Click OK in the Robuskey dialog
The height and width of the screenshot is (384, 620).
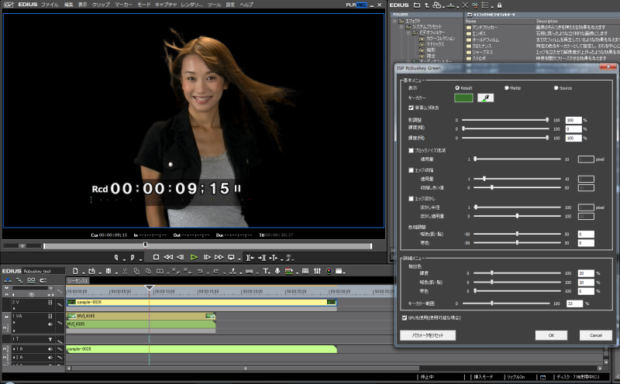coord(551,335)
